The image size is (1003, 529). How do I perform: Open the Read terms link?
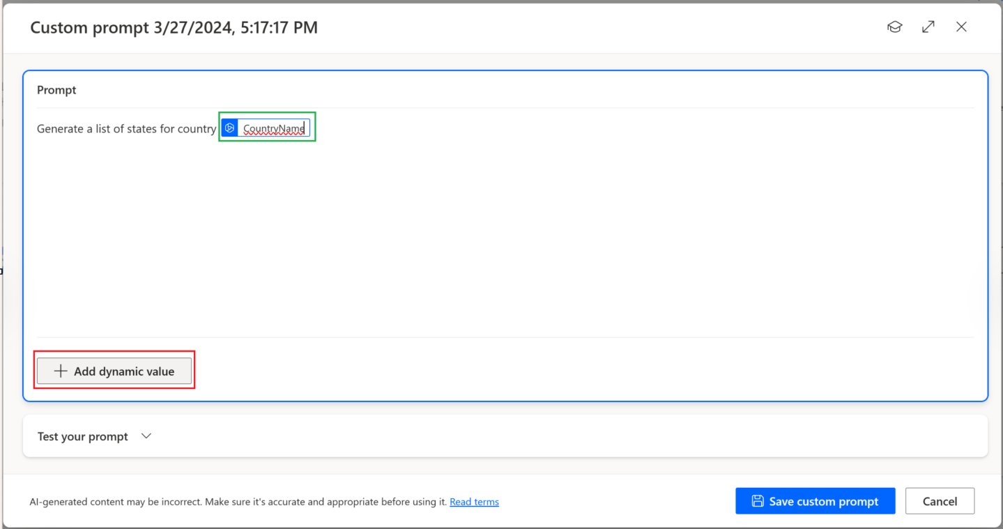click(474, 502)
